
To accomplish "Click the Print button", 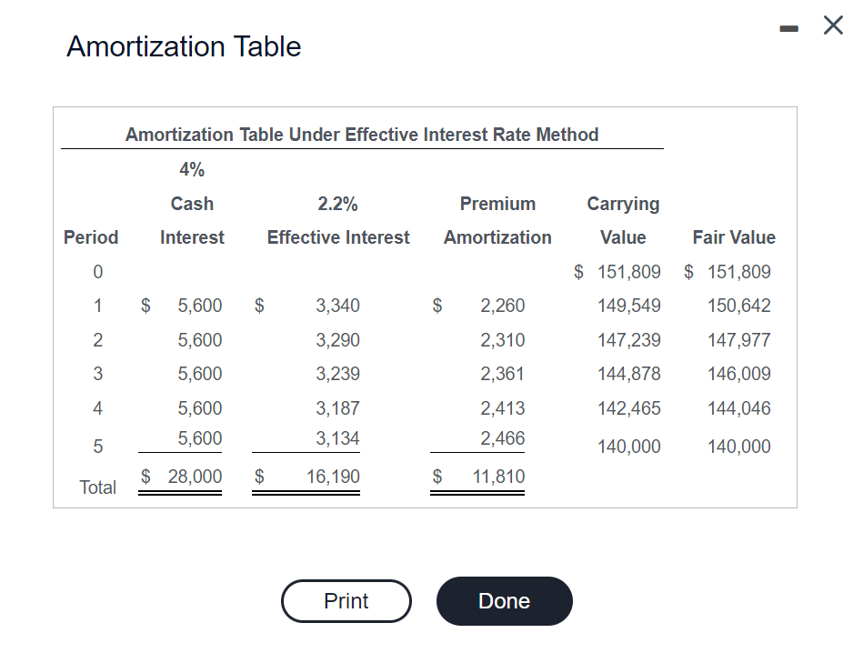I will [346, 600].
